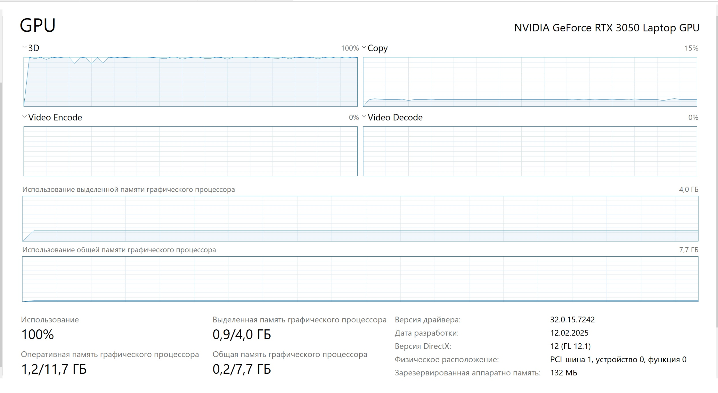
Task: Click the Video Encode graph
Action: click(x=190, y=151)
